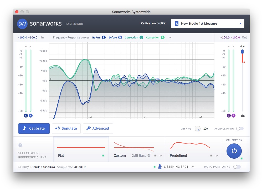Select the Predefined reference curve
262x189 pixels.
(193, 149)
